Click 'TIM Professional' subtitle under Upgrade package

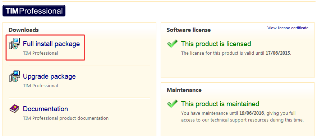pyautogui.click(x=40, y=86)
